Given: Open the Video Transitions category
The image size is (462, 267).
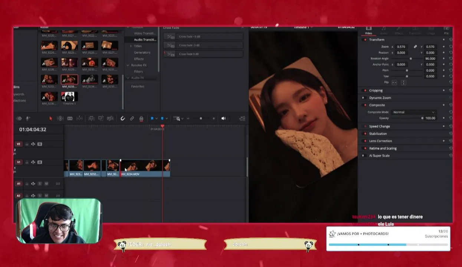Looking at the screenshot, I should point(145,33).
